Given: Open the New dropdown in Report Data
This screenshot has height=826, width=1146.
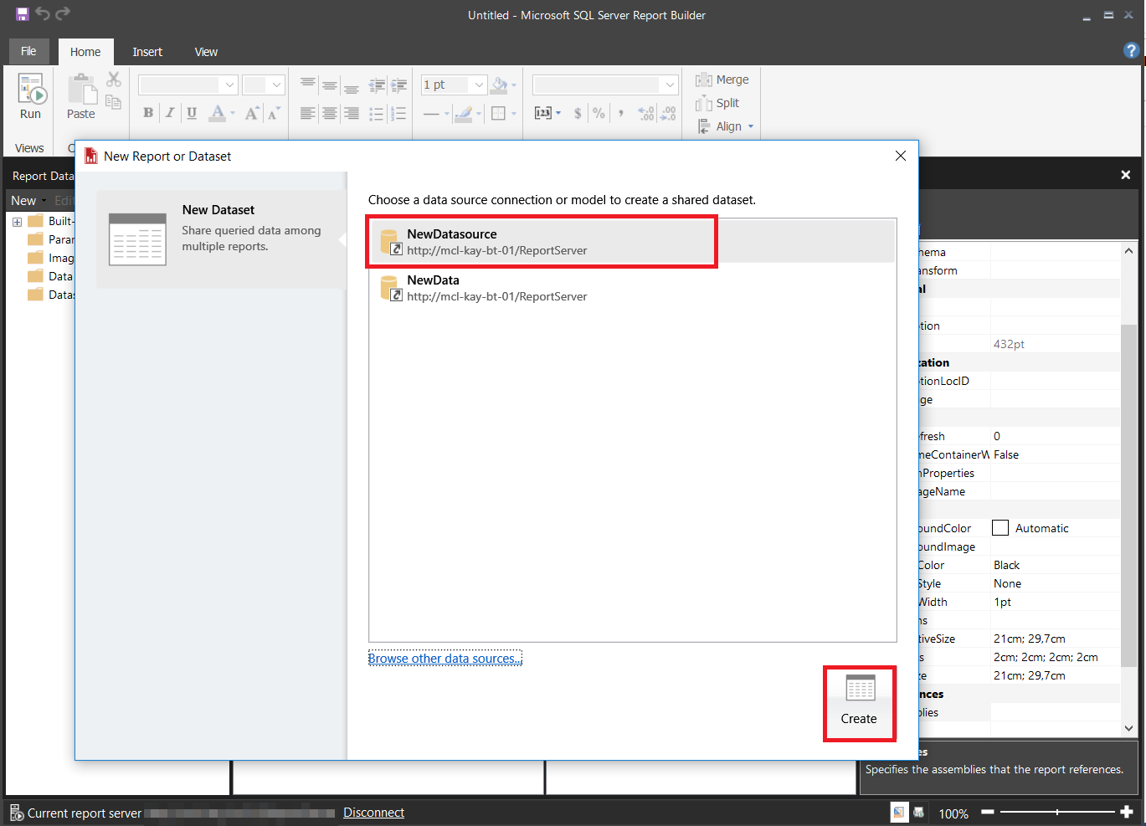Looking at the screenshot, I should point(28,201).
